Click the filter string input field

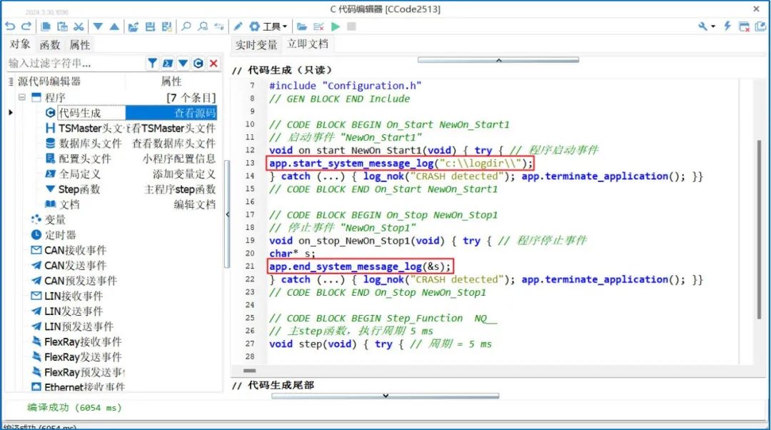[76, 63]
